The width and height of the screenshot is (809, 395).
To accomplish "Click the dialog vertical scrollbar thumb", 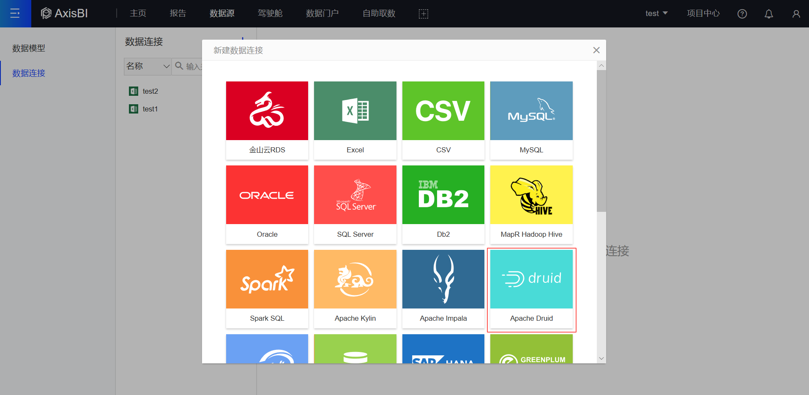I will click(x=601, y=141).
